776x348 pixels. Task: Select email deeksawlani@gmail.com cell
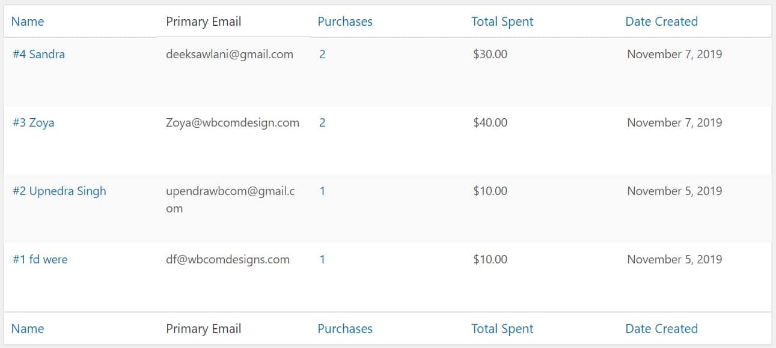coord(230,54)
